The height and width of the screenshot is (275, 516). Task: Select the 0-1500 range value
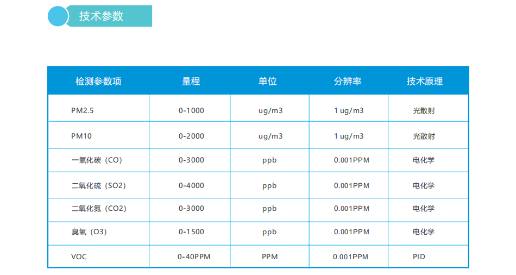click(191, 232)
